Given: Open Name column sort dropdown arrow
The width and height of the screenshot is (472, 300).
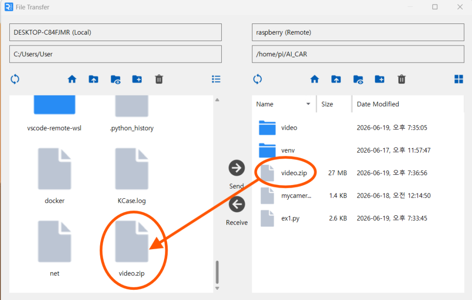Looking at the screenshot, I should (x=308, y=104).
